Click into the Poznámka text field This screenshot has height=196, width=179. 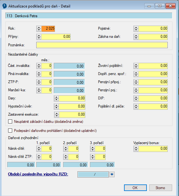tap(102, 45)
